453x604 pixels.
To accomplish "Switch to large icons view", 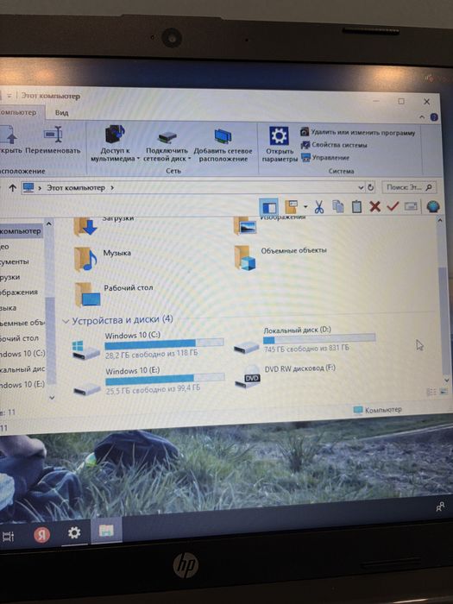I will [444, 392].
